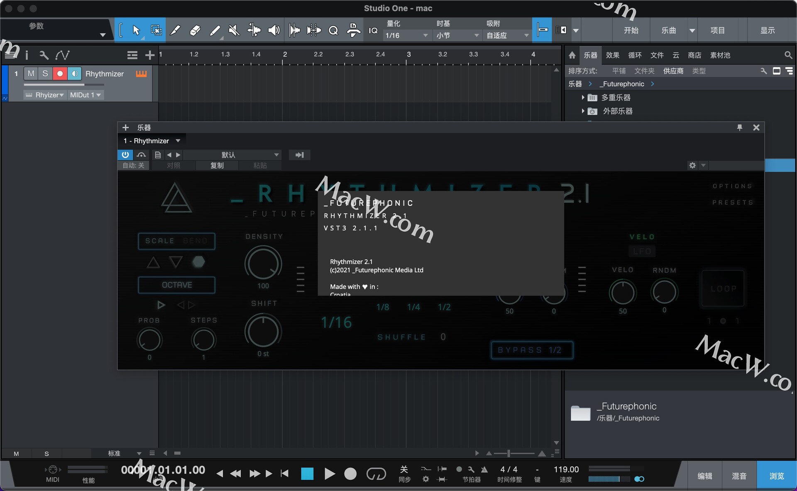Screen dimensions: 797x491
Task: Return to zero transport button
Action: (284, 474)
